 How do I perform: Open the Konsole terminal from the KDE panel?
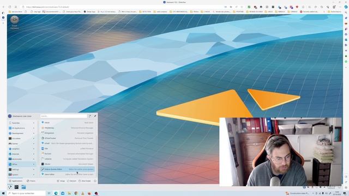[16, 187]
